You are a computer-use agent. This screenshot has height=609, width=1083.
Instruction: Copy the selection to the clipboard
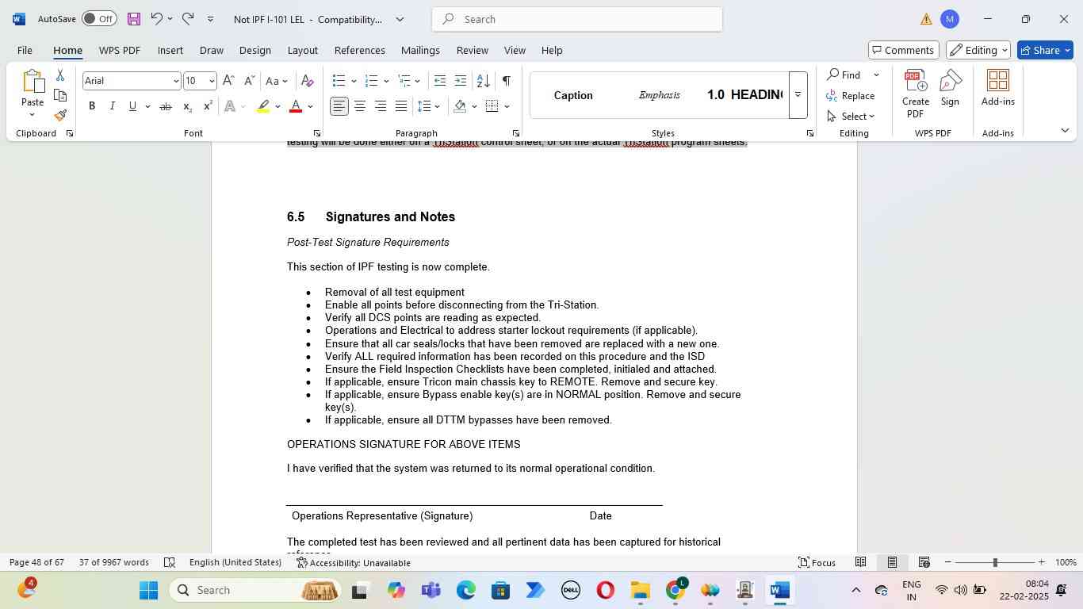60,95
